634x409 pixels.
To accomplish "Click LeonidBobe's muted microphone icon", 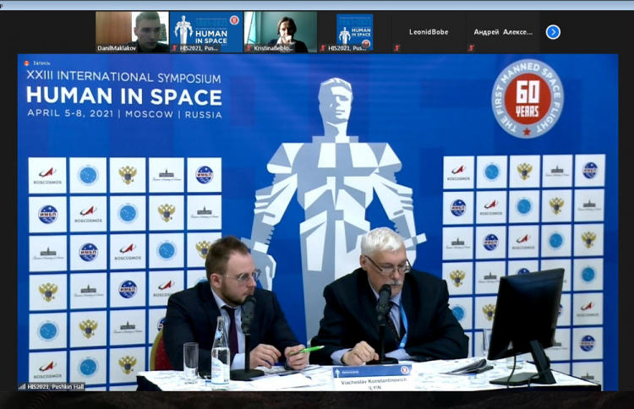I will tap(396, 48).
